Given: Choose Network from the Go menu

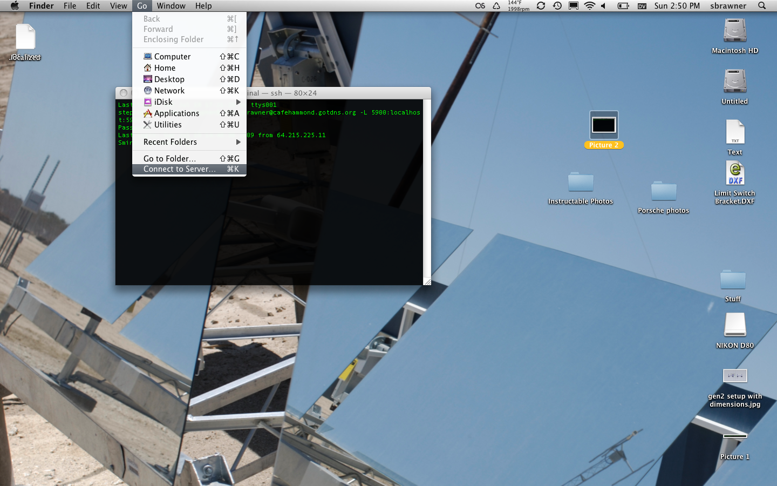Looking at the screenshot, I should tap(189, 91).
